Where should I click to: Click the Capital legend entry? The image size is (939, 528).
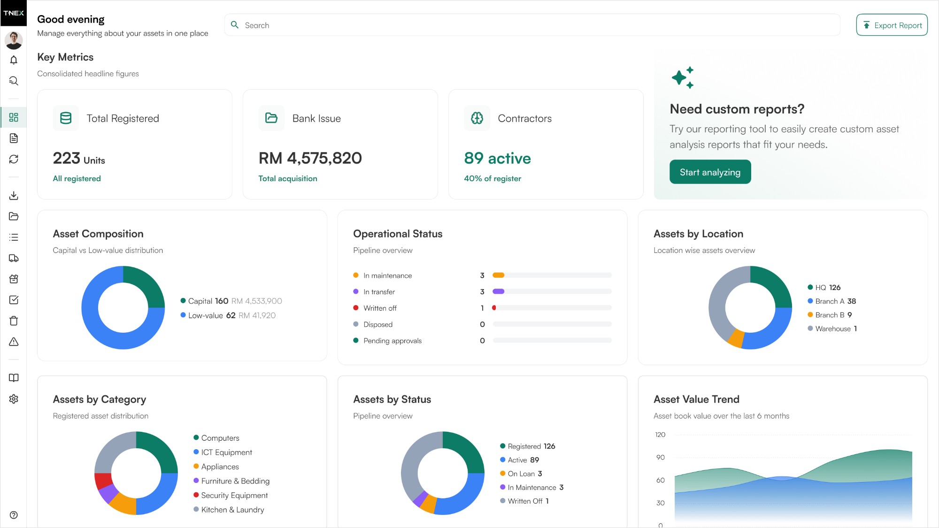point(231,301)
